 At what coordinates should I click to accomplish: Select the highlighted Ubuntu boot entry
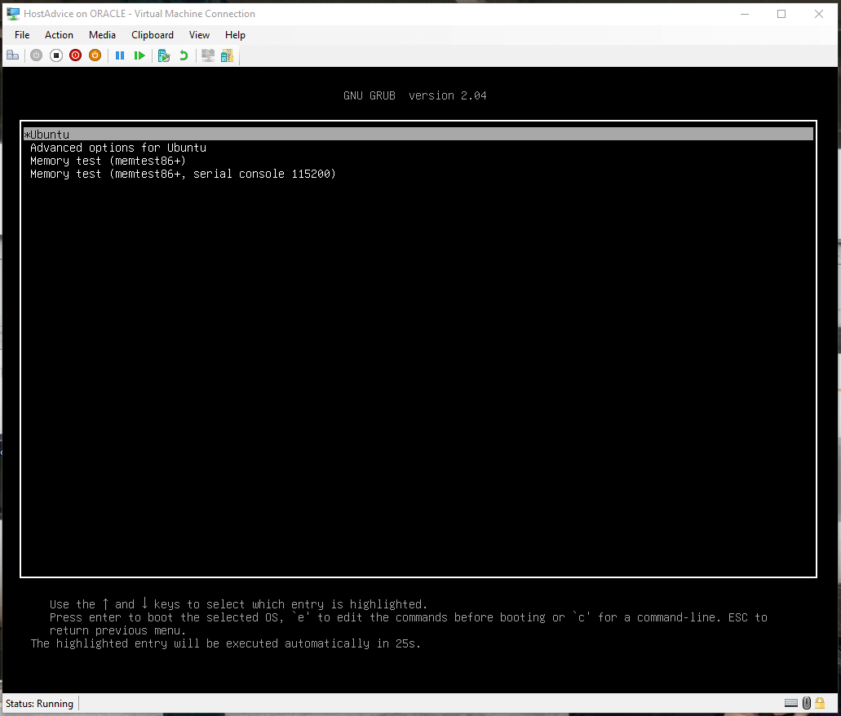point(418,134)
